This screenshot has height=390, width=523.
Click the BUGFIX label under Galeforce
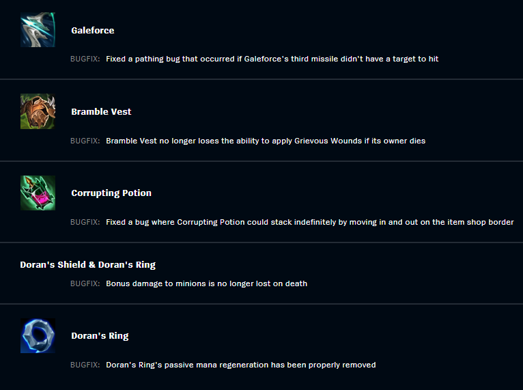pos(85,59)
